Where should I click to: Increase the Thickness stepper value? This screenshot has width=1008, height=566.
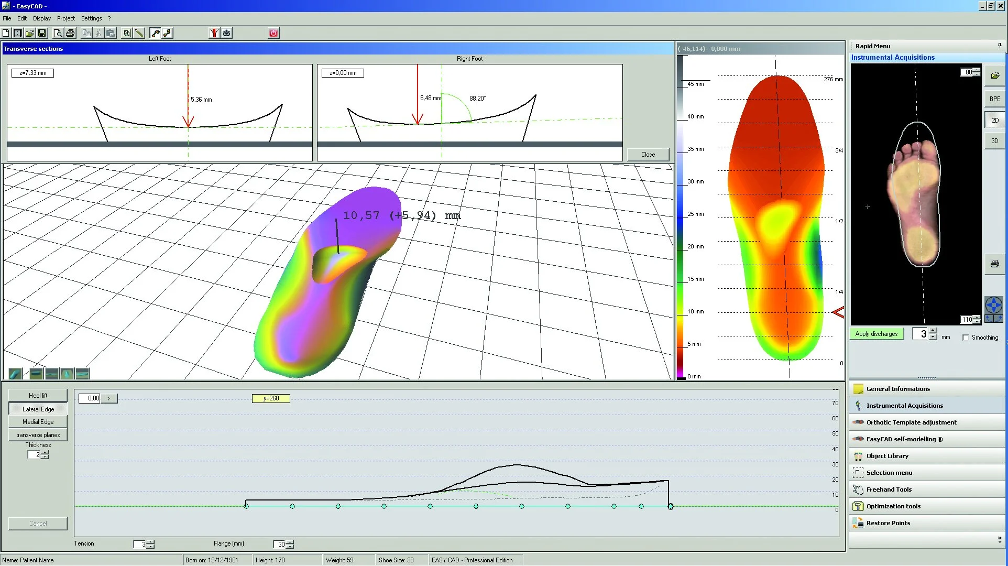point(46,452)
